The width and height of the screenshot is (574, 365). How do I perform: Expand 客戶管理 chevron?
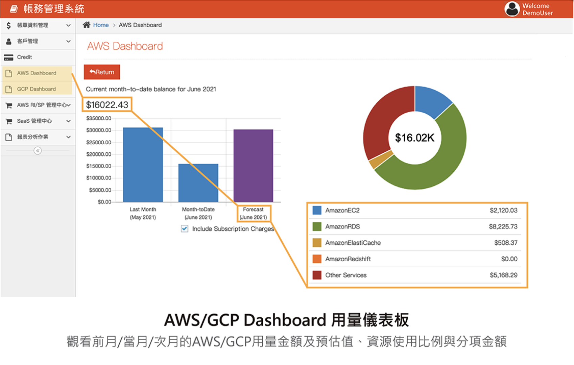[68, 41]
